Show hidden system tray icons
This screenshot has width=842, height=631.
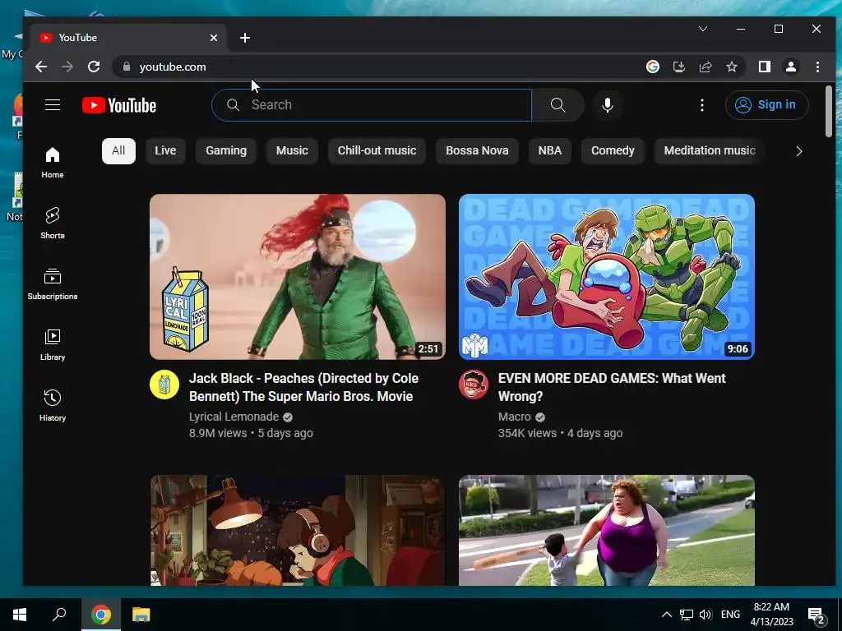pyautogui.click(x=666, y=615)
